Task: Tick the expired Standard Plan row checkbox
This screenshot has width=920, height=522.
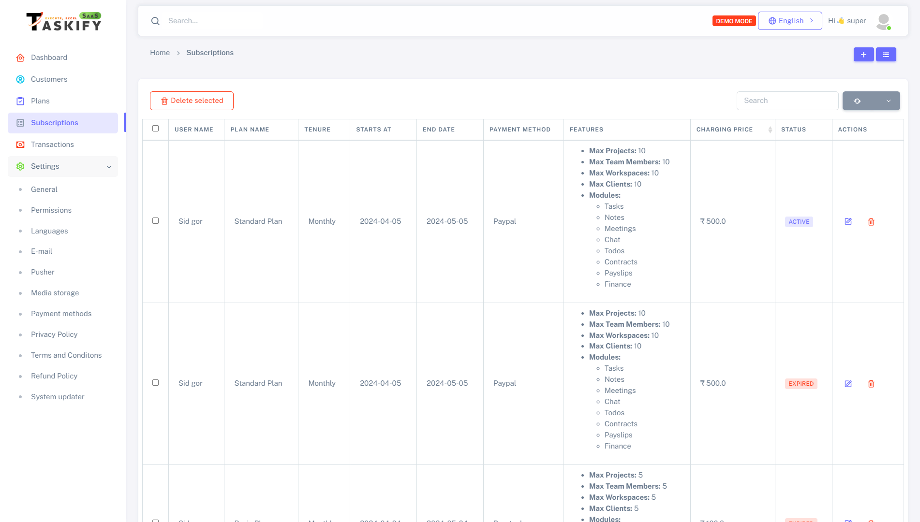Action: (155, 383)
